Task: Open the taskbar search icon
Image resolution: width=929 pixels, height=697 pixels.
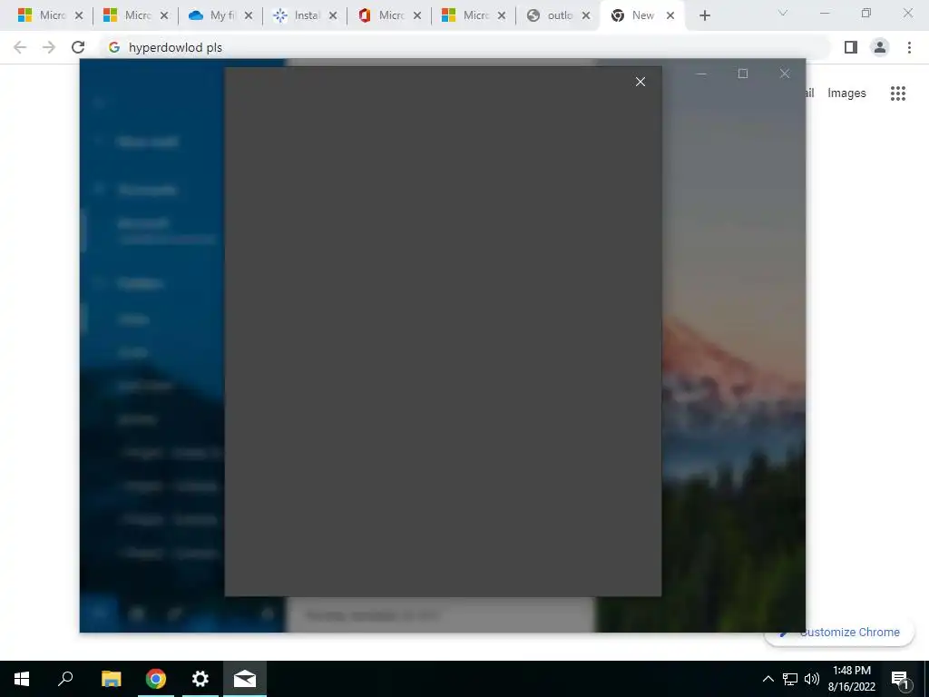Action: (65, 679)
